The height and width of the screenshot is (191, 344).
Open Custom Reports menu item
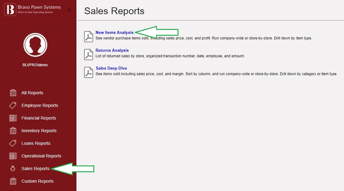coord(37,181)
